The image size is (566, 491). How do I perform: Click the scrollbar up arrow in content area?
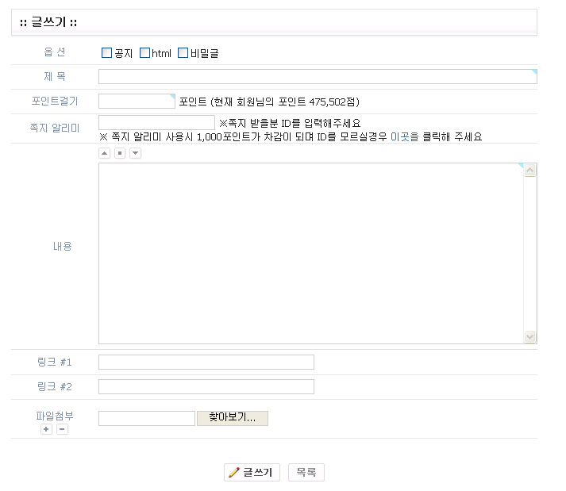(x=530, y=170)
